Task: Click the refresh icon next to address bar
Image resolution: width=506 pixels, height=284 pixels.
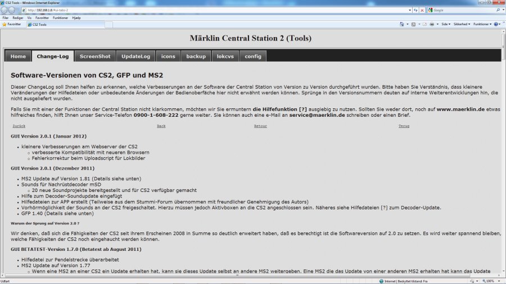Action: point(415,10)
